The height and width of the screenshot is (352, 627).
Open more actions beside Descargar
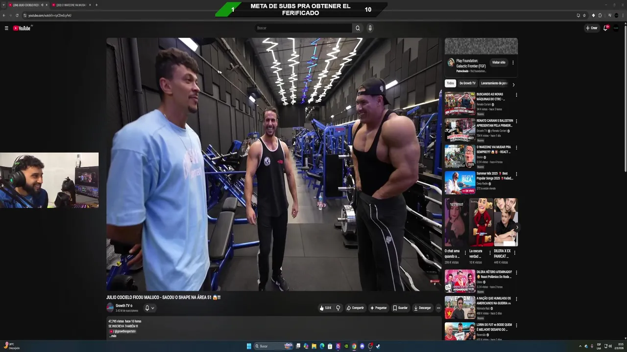(438, 308)
